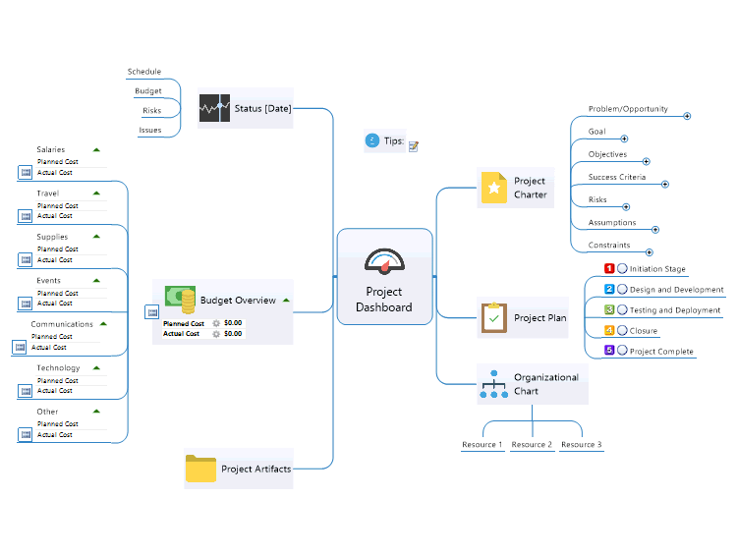Select the Schedule subtopic

(x=144, y=72)
